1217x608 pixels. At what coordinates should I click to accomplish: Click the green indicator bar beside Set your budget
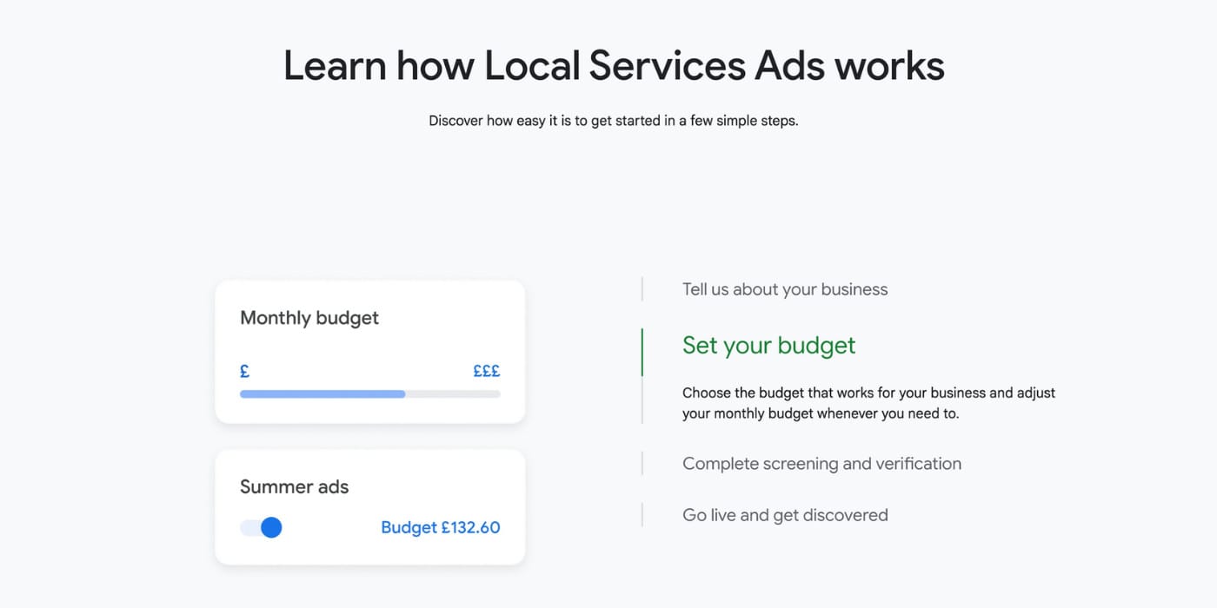tap(642, 352)
